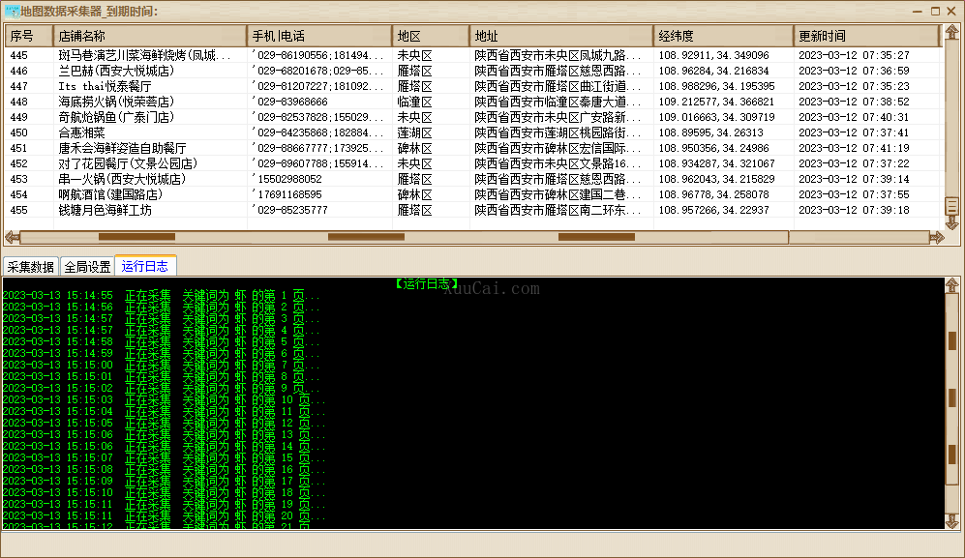Click the table's horizontal scrollbar thumb
This screenshot has width=965, height=558.
(366, 237)
